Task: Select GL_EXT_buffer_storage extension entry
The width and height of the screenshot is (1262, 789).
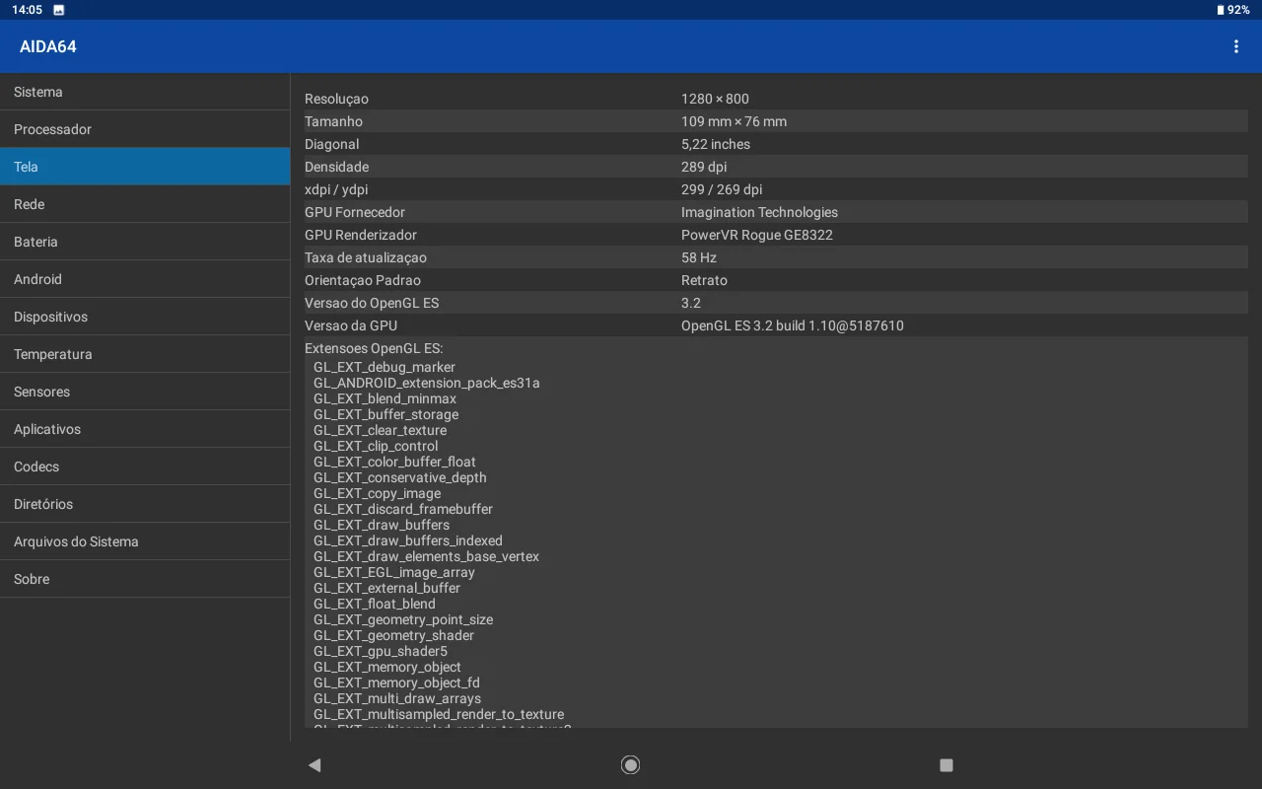Action: click(386, 414)
